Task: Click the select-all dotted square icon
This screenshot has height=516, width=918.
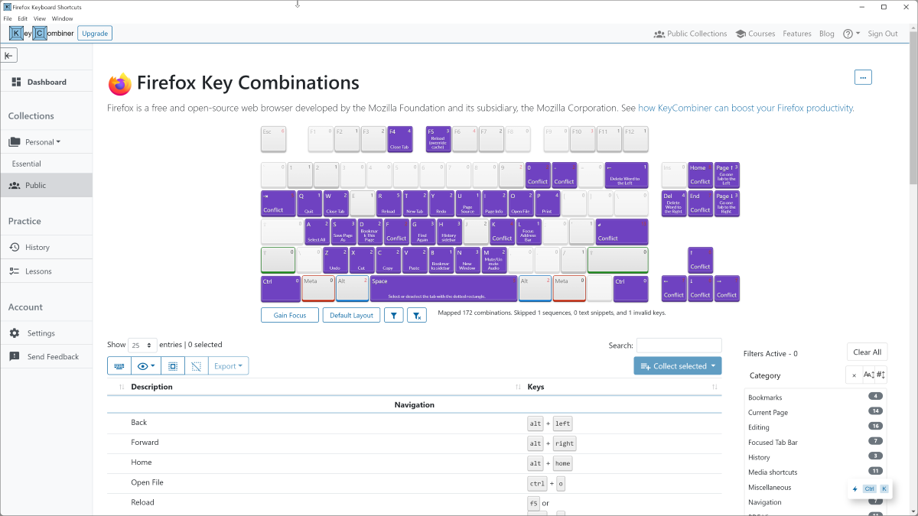Action: [173, 366]
